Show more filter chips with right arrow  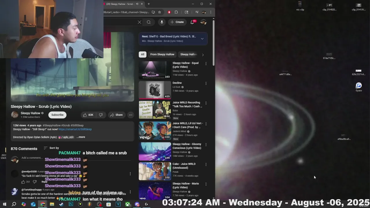pos(203,55)
